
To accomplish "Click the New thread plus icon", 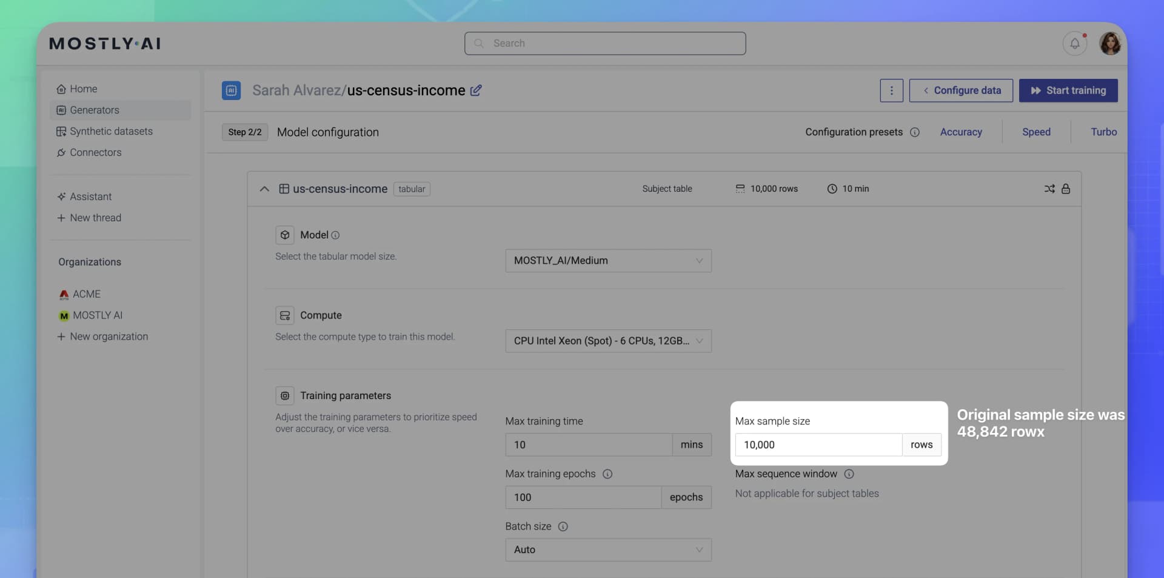I will pos(61,218).
